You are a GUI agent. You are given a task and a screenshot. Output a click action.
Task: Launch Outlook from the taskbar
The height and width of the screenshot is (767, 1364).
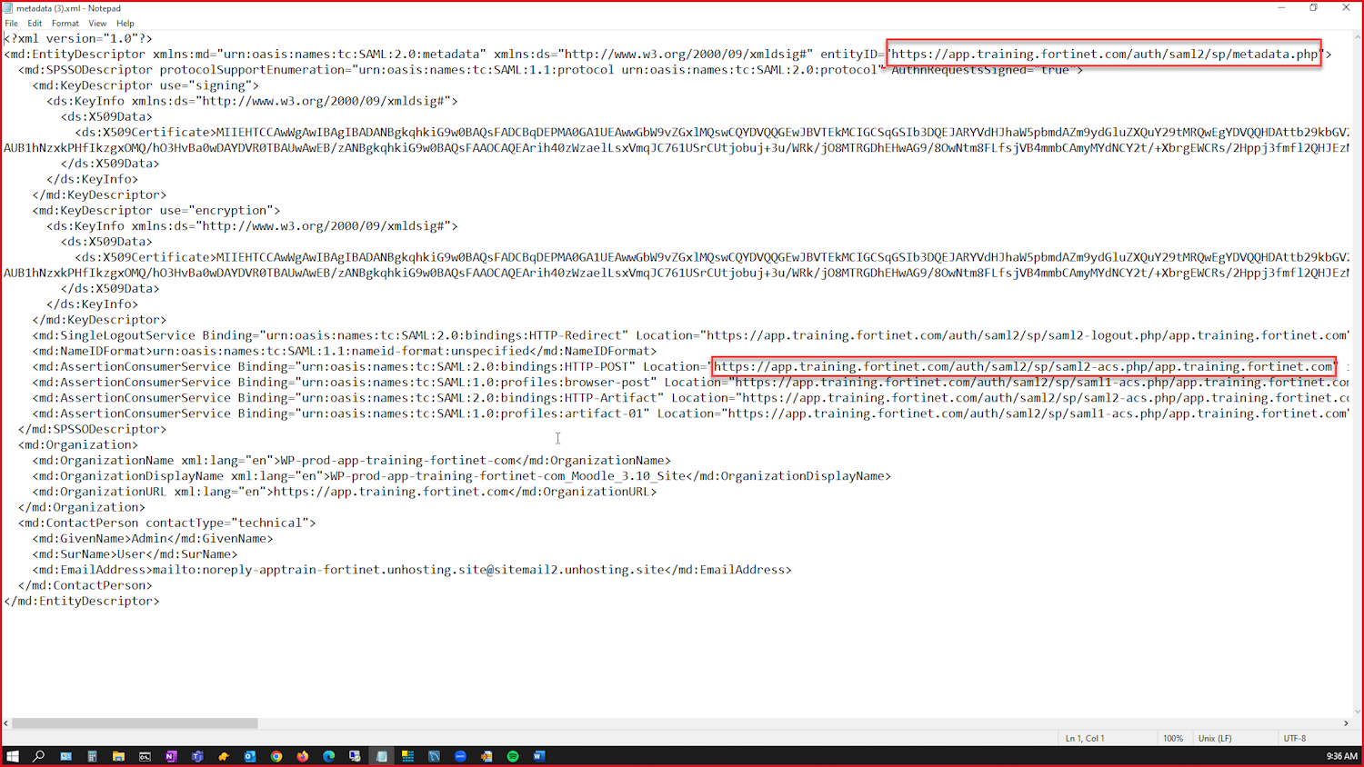click(x=249, y=755)
